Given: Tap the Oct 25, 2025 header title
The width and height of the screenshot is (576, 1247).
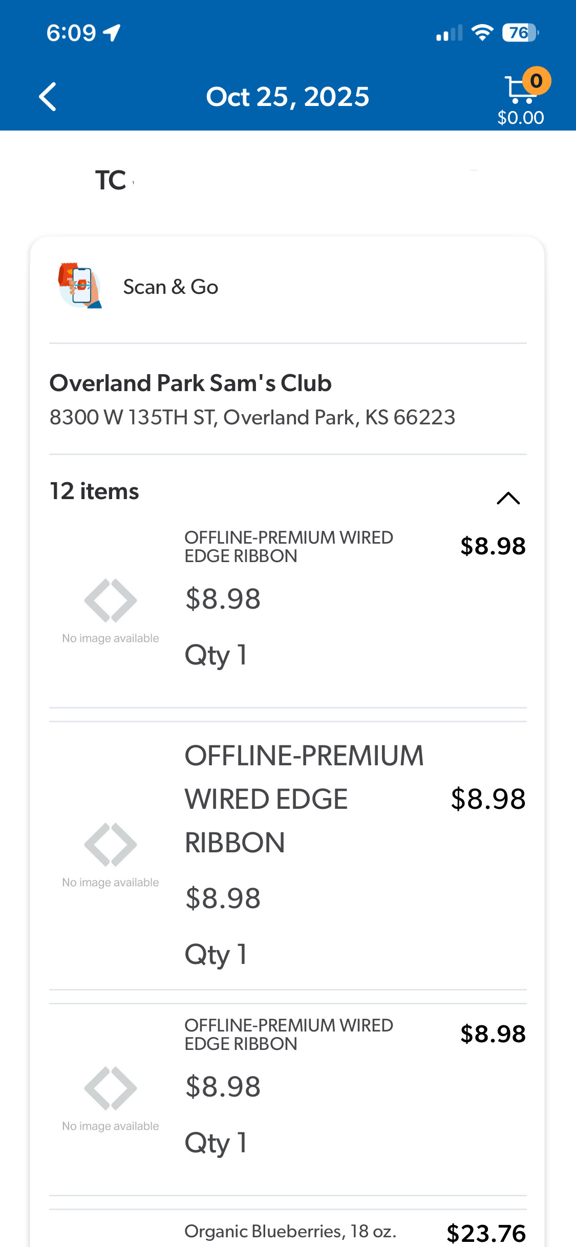Looking at the screenshot, I should click(x=287, y=97).
